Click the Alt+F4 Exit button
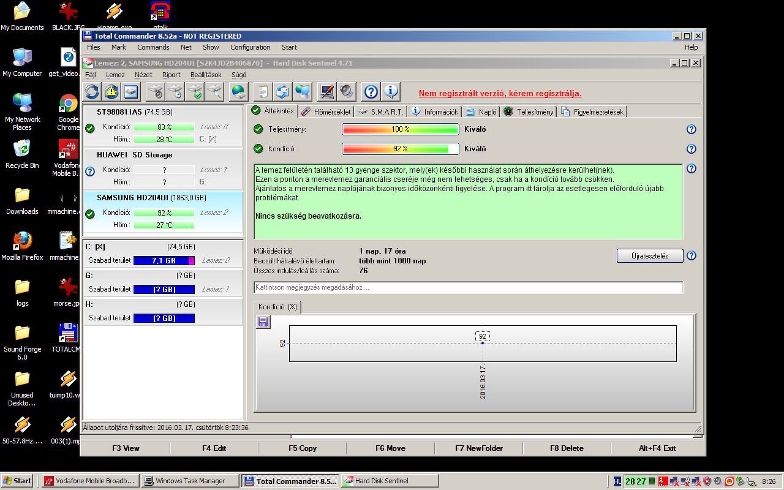Screen dimensions: 784x490 pos(657,448)
